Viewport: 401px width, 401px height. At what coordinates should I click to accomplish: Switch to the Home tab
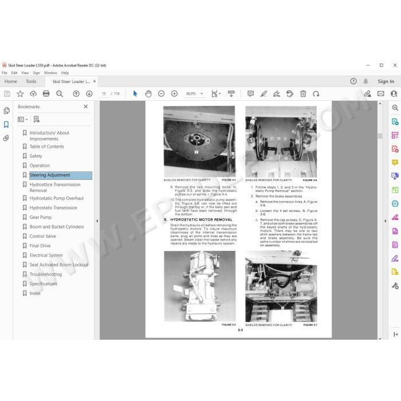coord(11,81)
